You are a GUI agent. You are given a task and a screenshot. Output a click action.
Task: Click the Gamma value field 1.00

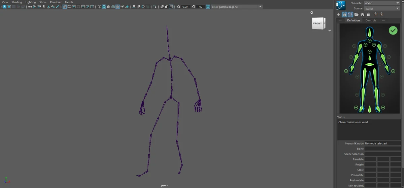tap(200, 7)
